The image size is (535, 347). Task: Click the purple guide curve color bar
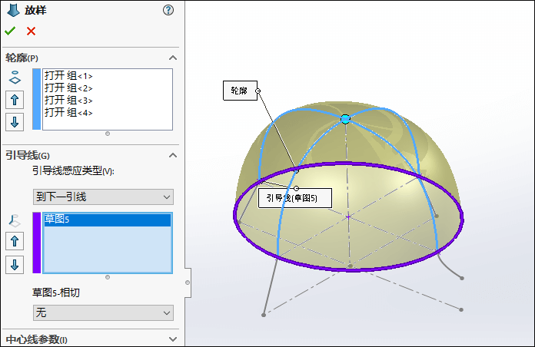(36, 243)
